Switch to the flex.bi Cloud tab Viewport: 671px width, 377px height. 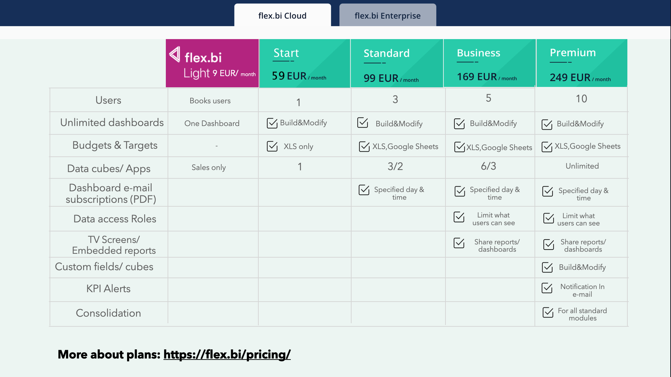tap(282, 16)
